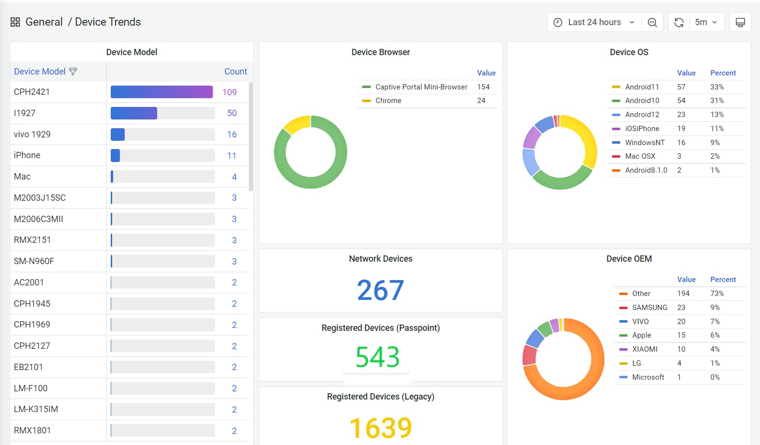Open the 5m refresh interval dropdown
The height and width of the screenshot is (445, 760).
706,22
